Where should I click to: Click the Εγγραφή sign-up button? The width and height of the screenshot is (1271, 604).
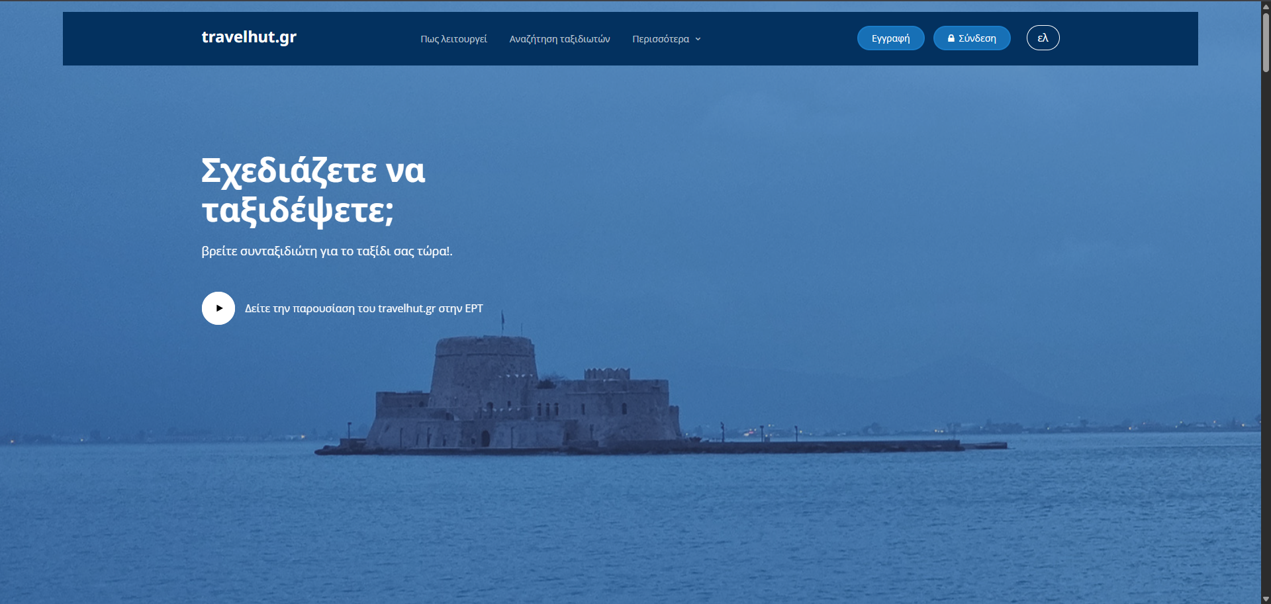(x=890, y=38)
